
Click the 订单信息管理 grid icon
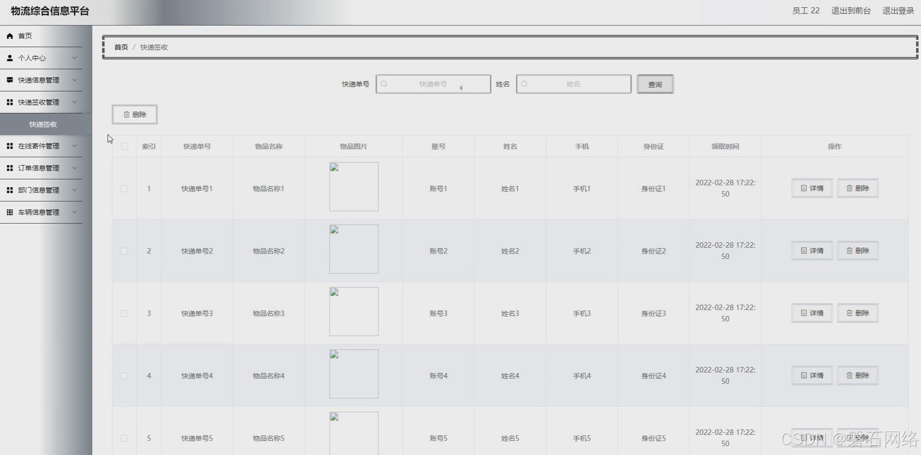click(9, 168)
